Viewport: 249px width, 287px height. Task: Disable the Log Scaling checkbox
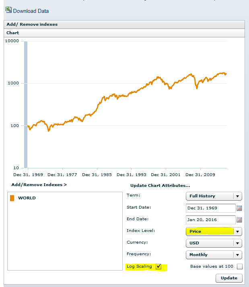(158, 266)
